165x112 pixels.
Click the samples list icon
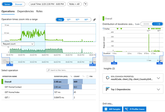(x=106, y=109)
